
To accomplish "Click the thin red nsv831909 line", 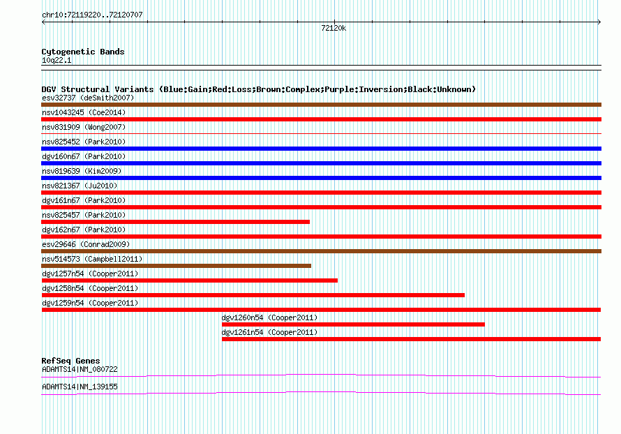I will click(321, 134).
